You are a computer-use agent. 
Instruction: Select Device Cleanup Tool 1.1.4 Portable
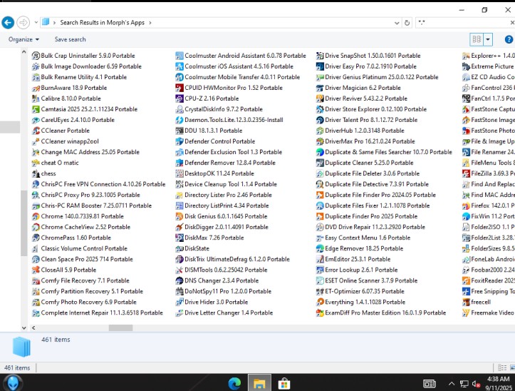click(x=227, y=184)
